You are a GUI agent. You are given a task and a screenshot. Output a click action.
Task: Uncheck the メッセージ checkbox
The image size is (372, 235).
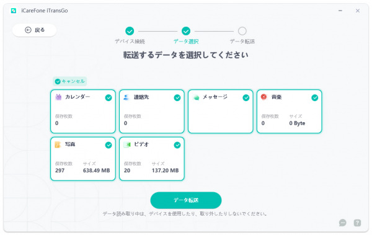click(246, 98)
